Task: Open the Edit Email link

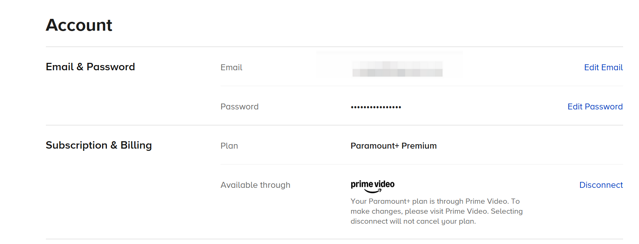Action: [x=603, y=67]
